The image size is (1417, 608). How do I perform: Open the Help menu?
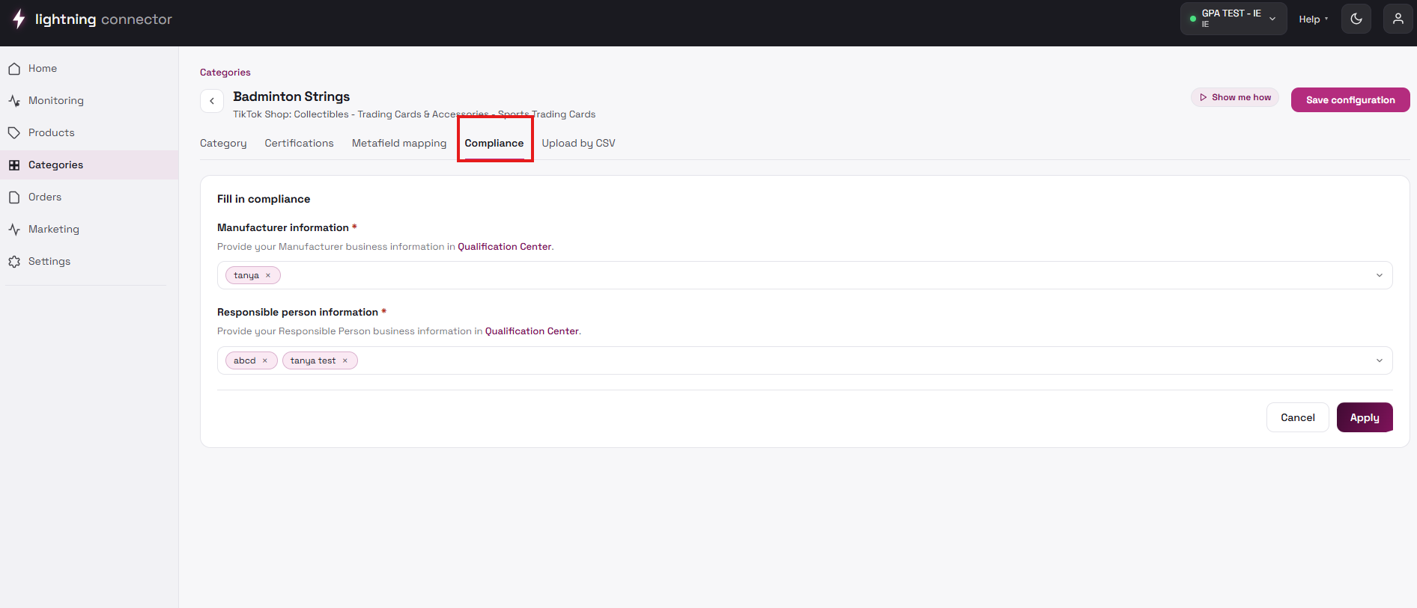(x=1314, y=19)
